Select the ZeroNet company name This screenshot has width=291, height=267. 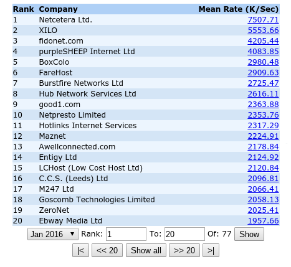click(x=54, y=210)
